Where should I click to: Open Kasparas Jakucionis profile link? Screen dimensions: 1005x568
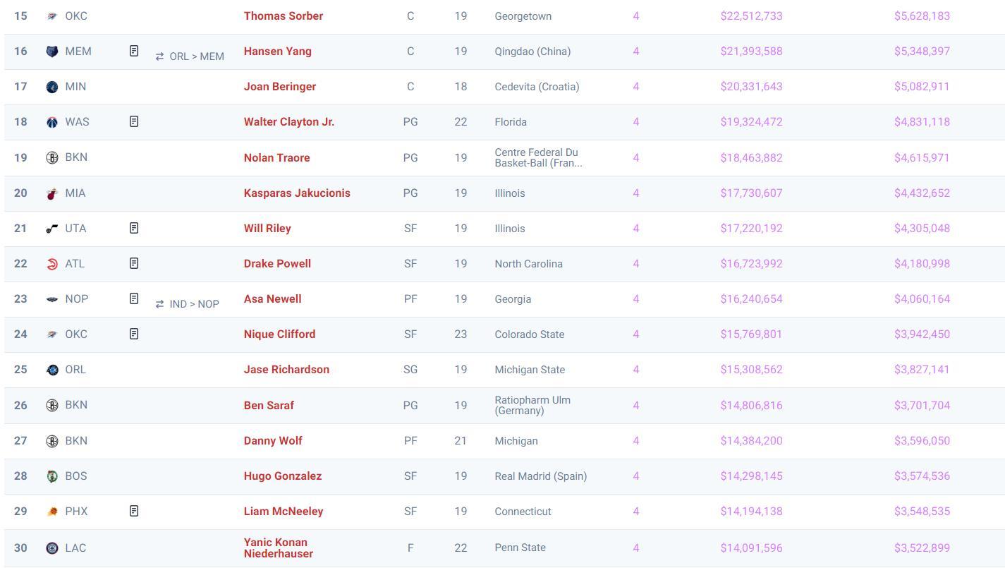[x=297, y=193]
